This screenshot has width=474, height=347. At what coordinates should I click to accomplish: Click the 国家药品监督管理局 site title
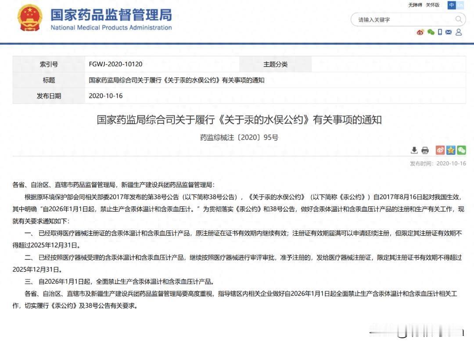pos(111,15)
